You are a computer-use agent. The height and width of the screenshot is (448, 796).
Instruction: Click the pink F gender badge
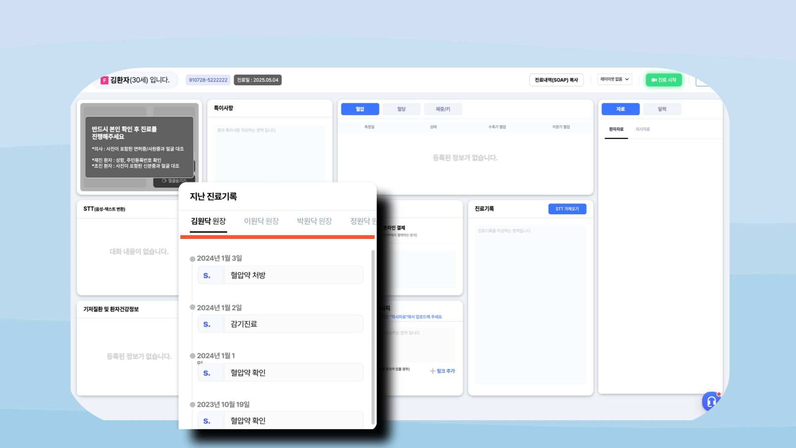[104, 80]
